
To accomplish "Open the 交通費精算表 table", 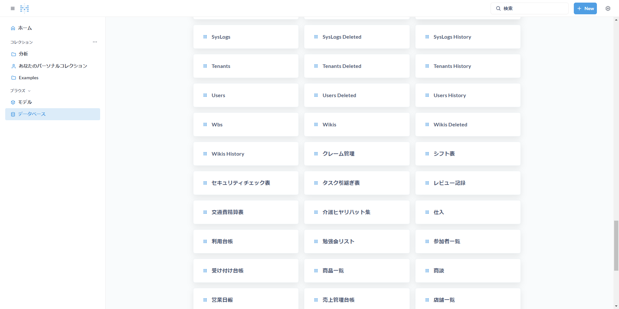I will pos(246,212).
